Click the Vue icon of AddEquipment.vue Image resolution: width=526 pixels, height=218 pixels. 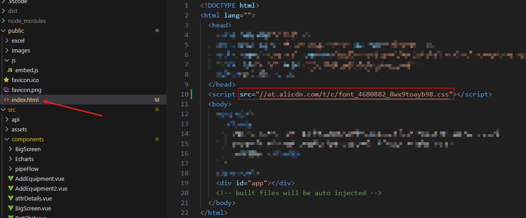pyautogui.click(x=11, y=179)
